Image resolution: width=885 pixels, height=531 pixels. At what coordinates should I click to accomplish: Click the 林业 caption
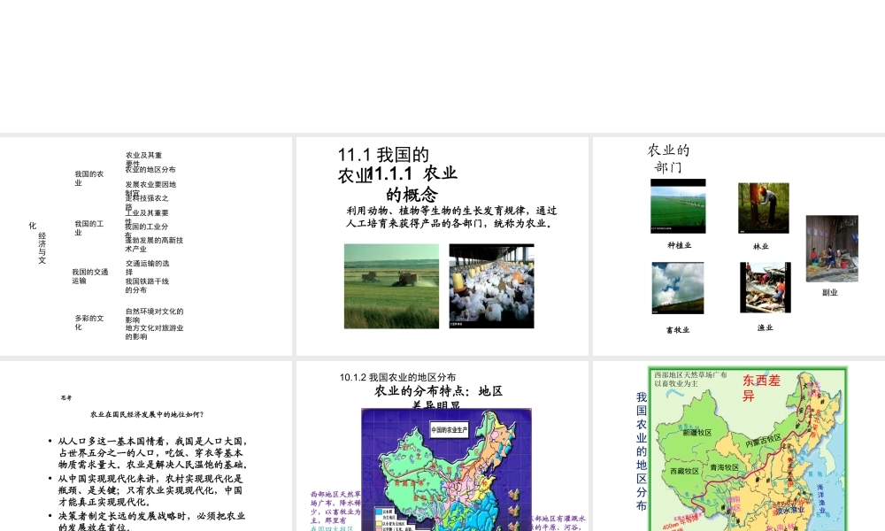761,247
